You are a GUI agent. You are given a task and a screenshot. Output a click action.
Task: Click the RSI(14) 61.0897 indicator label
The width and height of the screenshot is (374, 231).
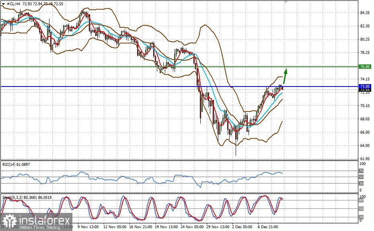[16, 165]
